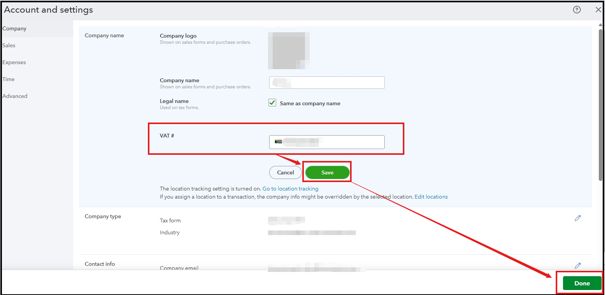
Task: Close the Account and settings dialog
Action: (x=598, y=10)
